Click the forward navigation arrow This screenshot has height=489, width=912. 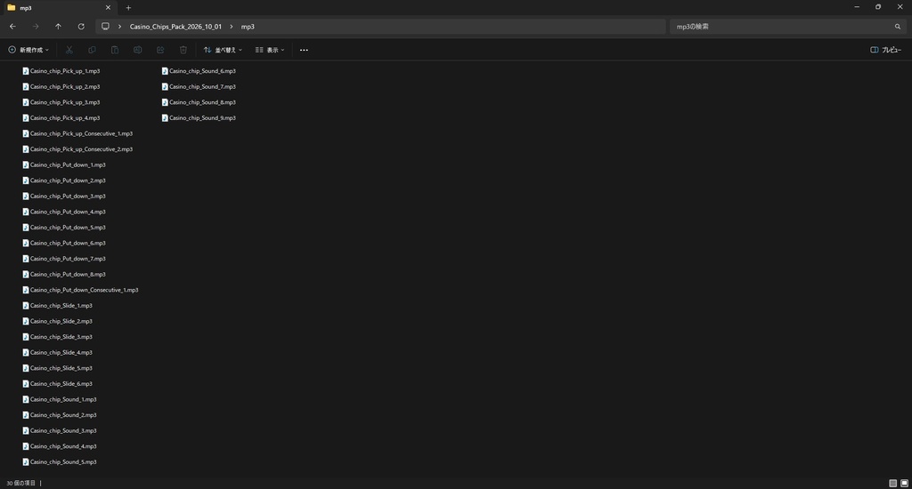pyautogui.click(x=36, y=27)
